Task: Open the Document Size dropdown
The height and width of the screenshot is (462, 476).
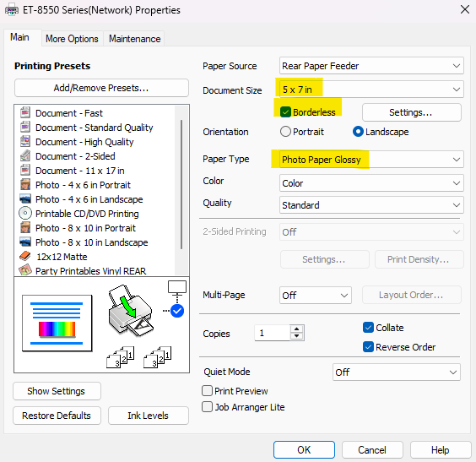Action: click(x=371, y=90)
